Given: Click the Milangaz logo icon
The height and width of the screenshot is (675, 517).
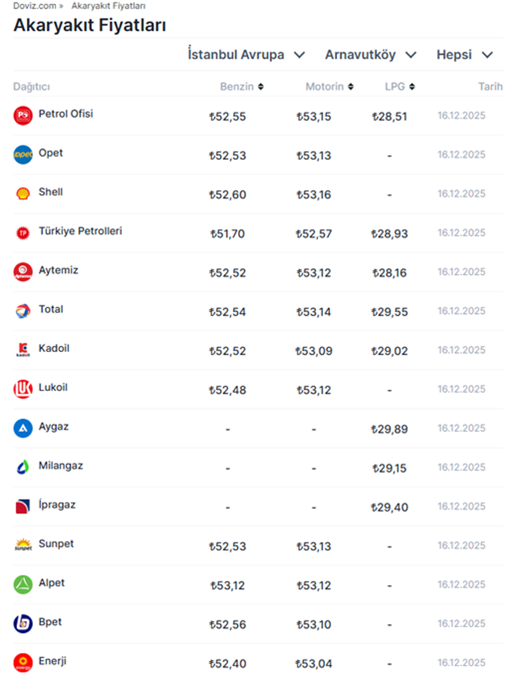Looking at the screenshot, I should pyautogui.click(x=23, y=468).
